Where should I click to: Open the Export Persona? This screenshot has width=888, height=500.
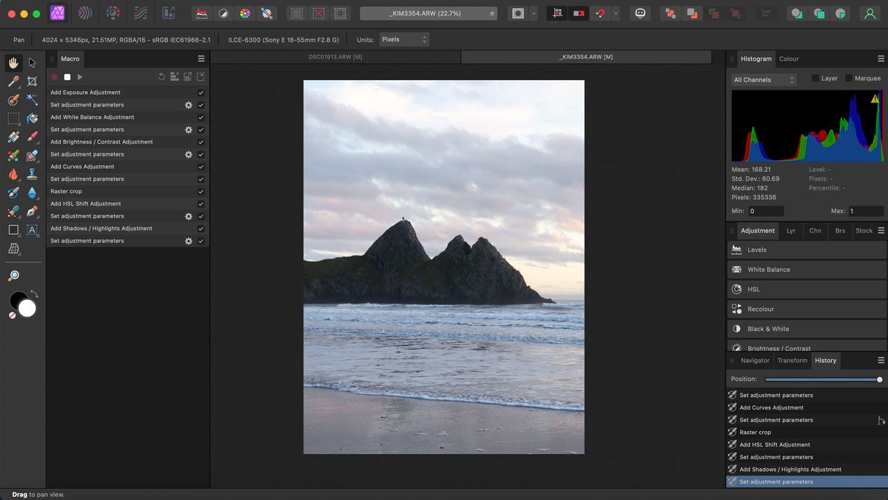click(x=168, y=13)
